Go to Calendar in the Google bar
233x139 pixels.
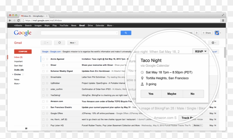pyautogui.click(x=100, y=25)
